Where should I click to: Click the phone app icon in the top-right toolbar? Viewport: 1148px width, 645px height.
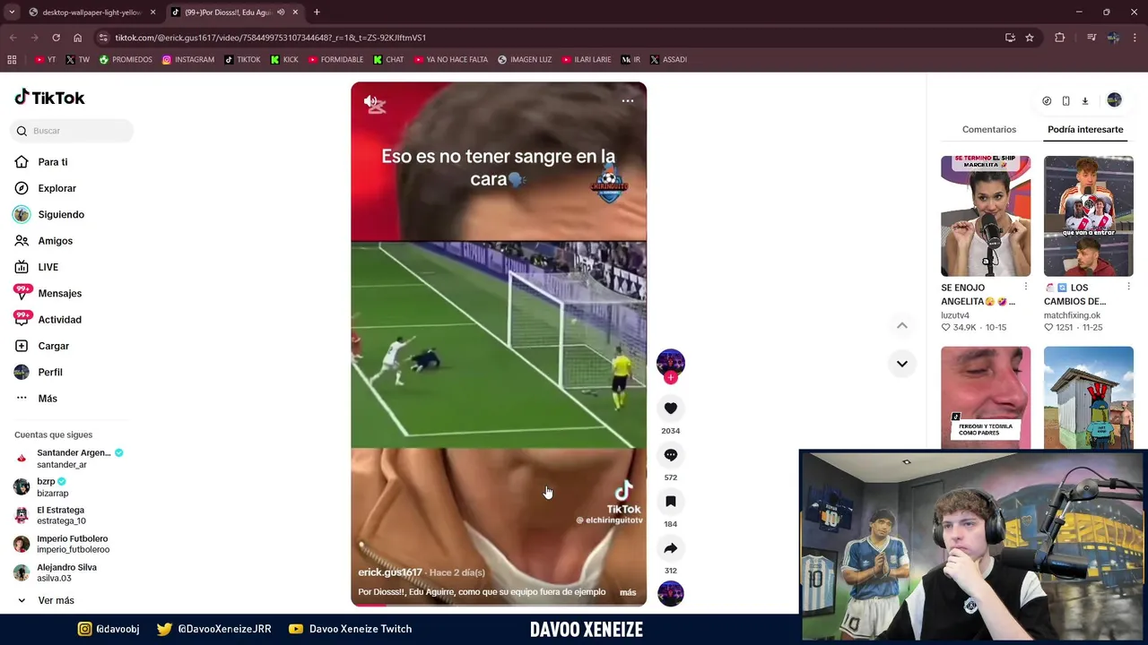coord(1065,101)
